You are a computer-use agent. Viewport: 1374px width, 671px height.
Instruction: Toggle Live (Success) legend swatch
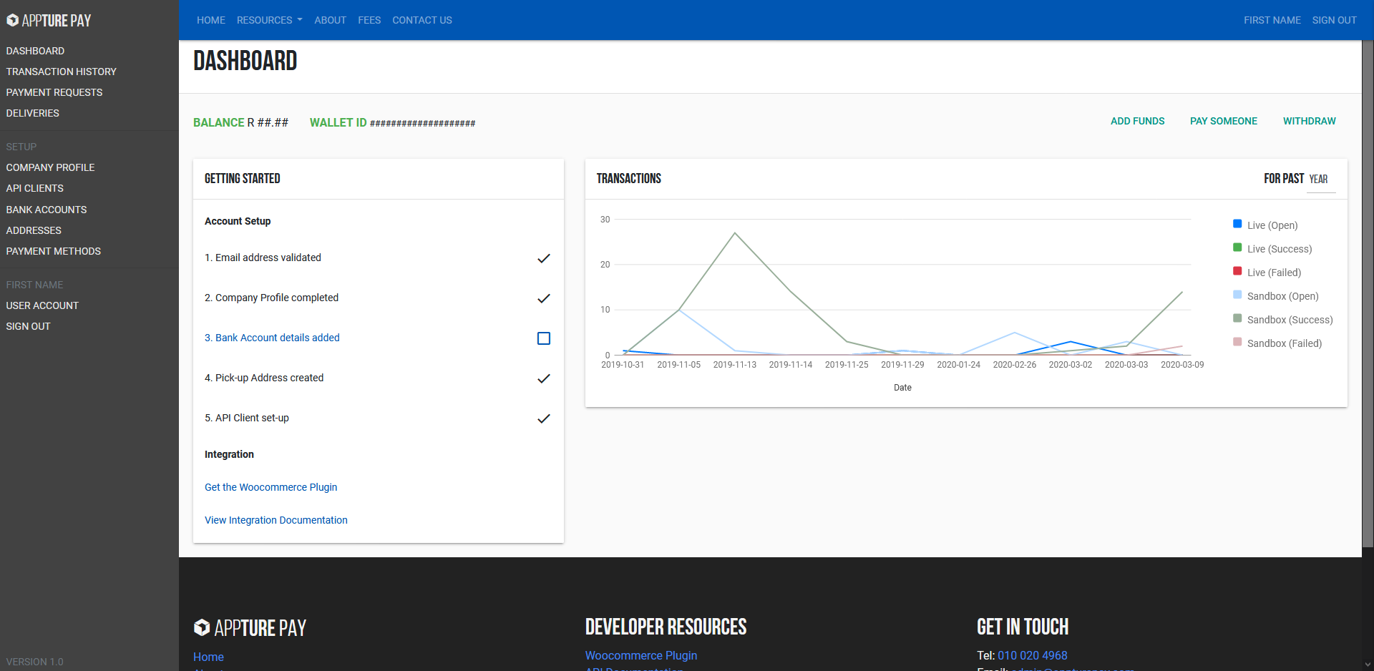1237,248
